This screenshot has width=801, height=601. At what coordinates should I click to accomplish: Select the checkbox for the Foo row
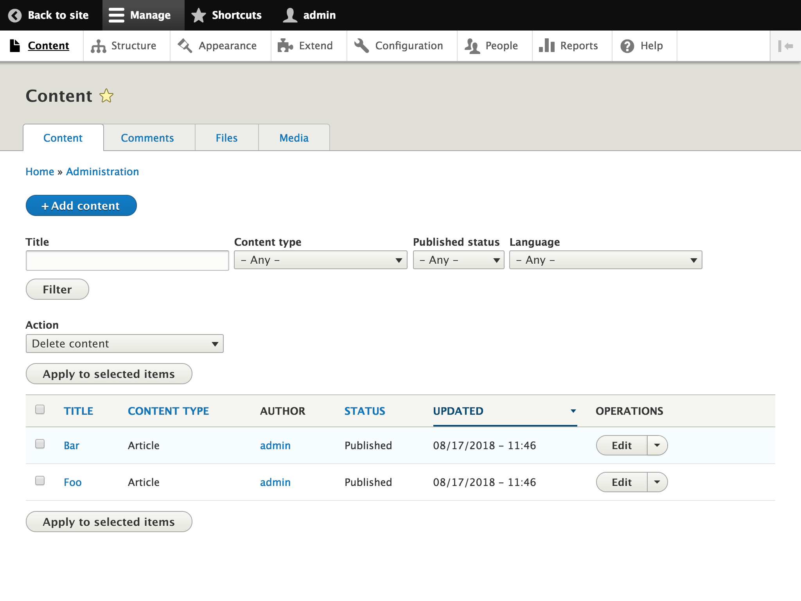click(40, 480)
